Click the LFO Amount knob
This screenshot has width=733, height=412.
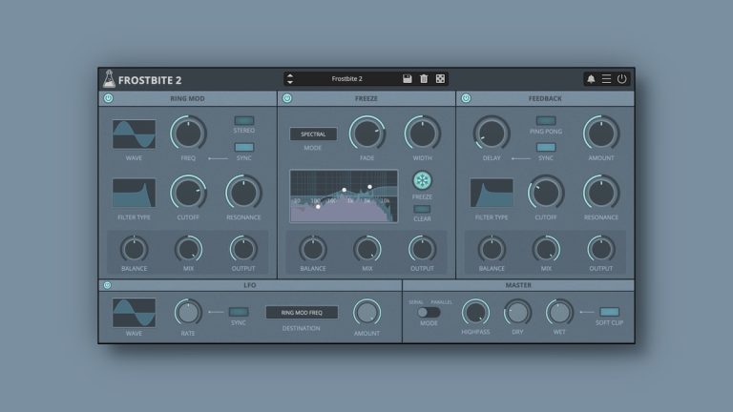coord(366,313)
